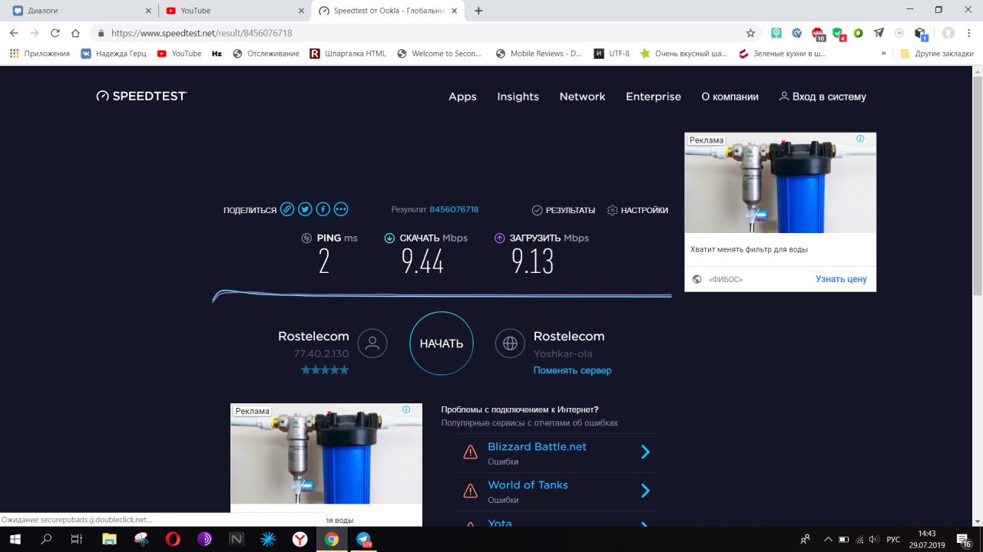Bookmark this page with star icon
The height and width of the screenshot is (552, 983).
tap(750, 33)
